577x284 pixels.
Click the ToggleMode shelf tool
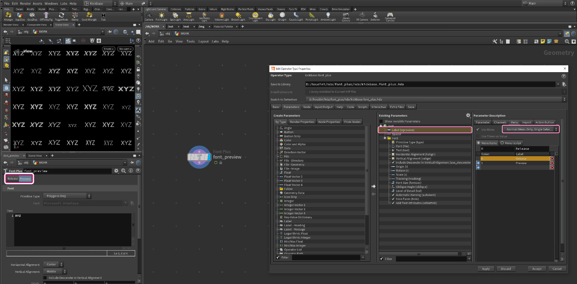coord(61,16)
